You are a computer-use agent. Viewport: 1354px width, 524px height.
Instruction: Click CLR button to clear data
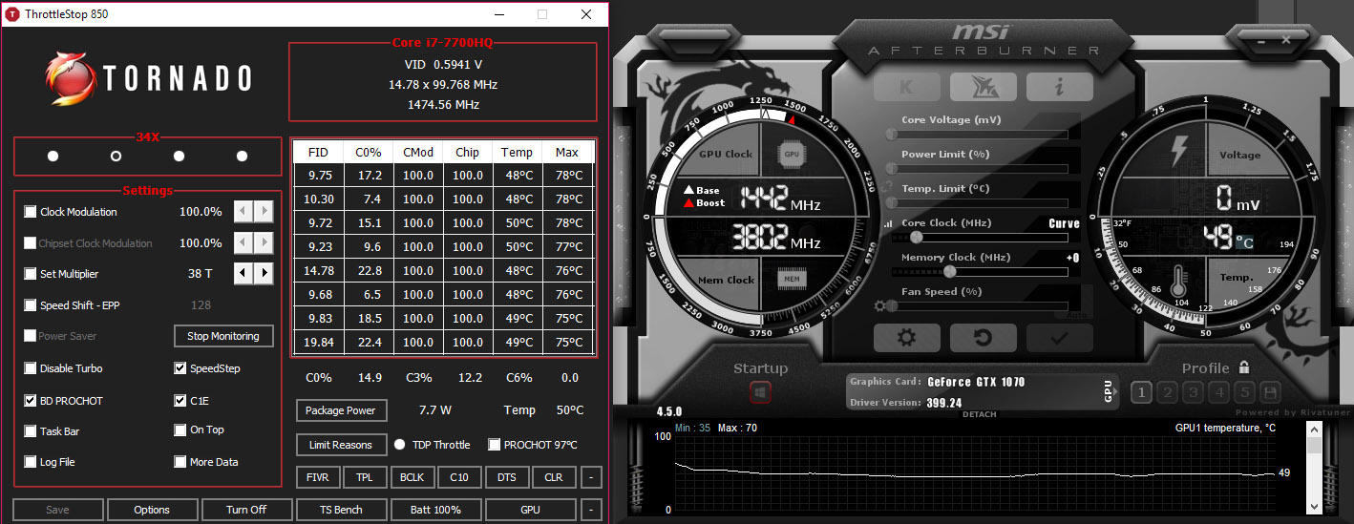point(554,477)
